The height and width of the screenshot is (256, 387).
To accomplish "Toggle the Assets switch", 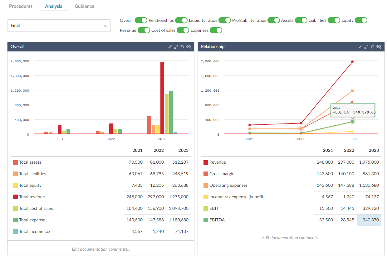I will (301, 20).
